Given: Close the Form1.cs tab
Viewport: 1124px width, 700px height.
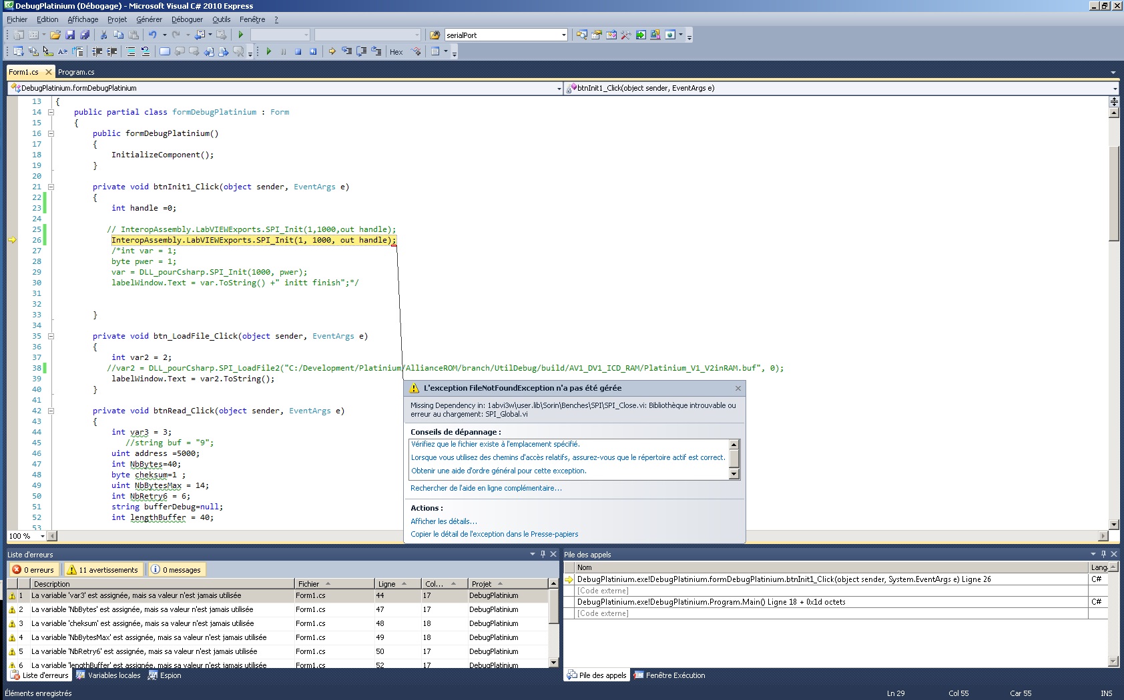Looking at the screenshot, I should point(48,72).
